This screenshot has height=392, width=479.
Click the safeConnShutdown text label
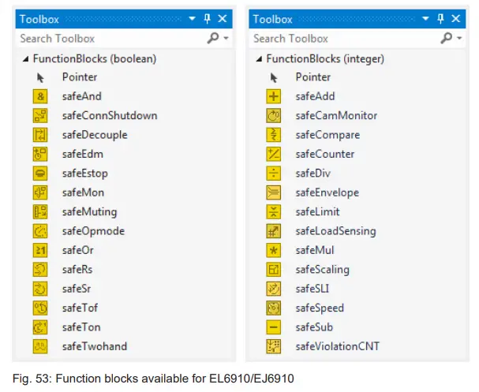coord(110,116)
